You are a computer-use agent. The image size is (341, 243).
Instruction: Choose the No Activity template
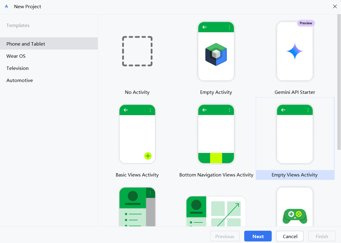tap(137, 51)
